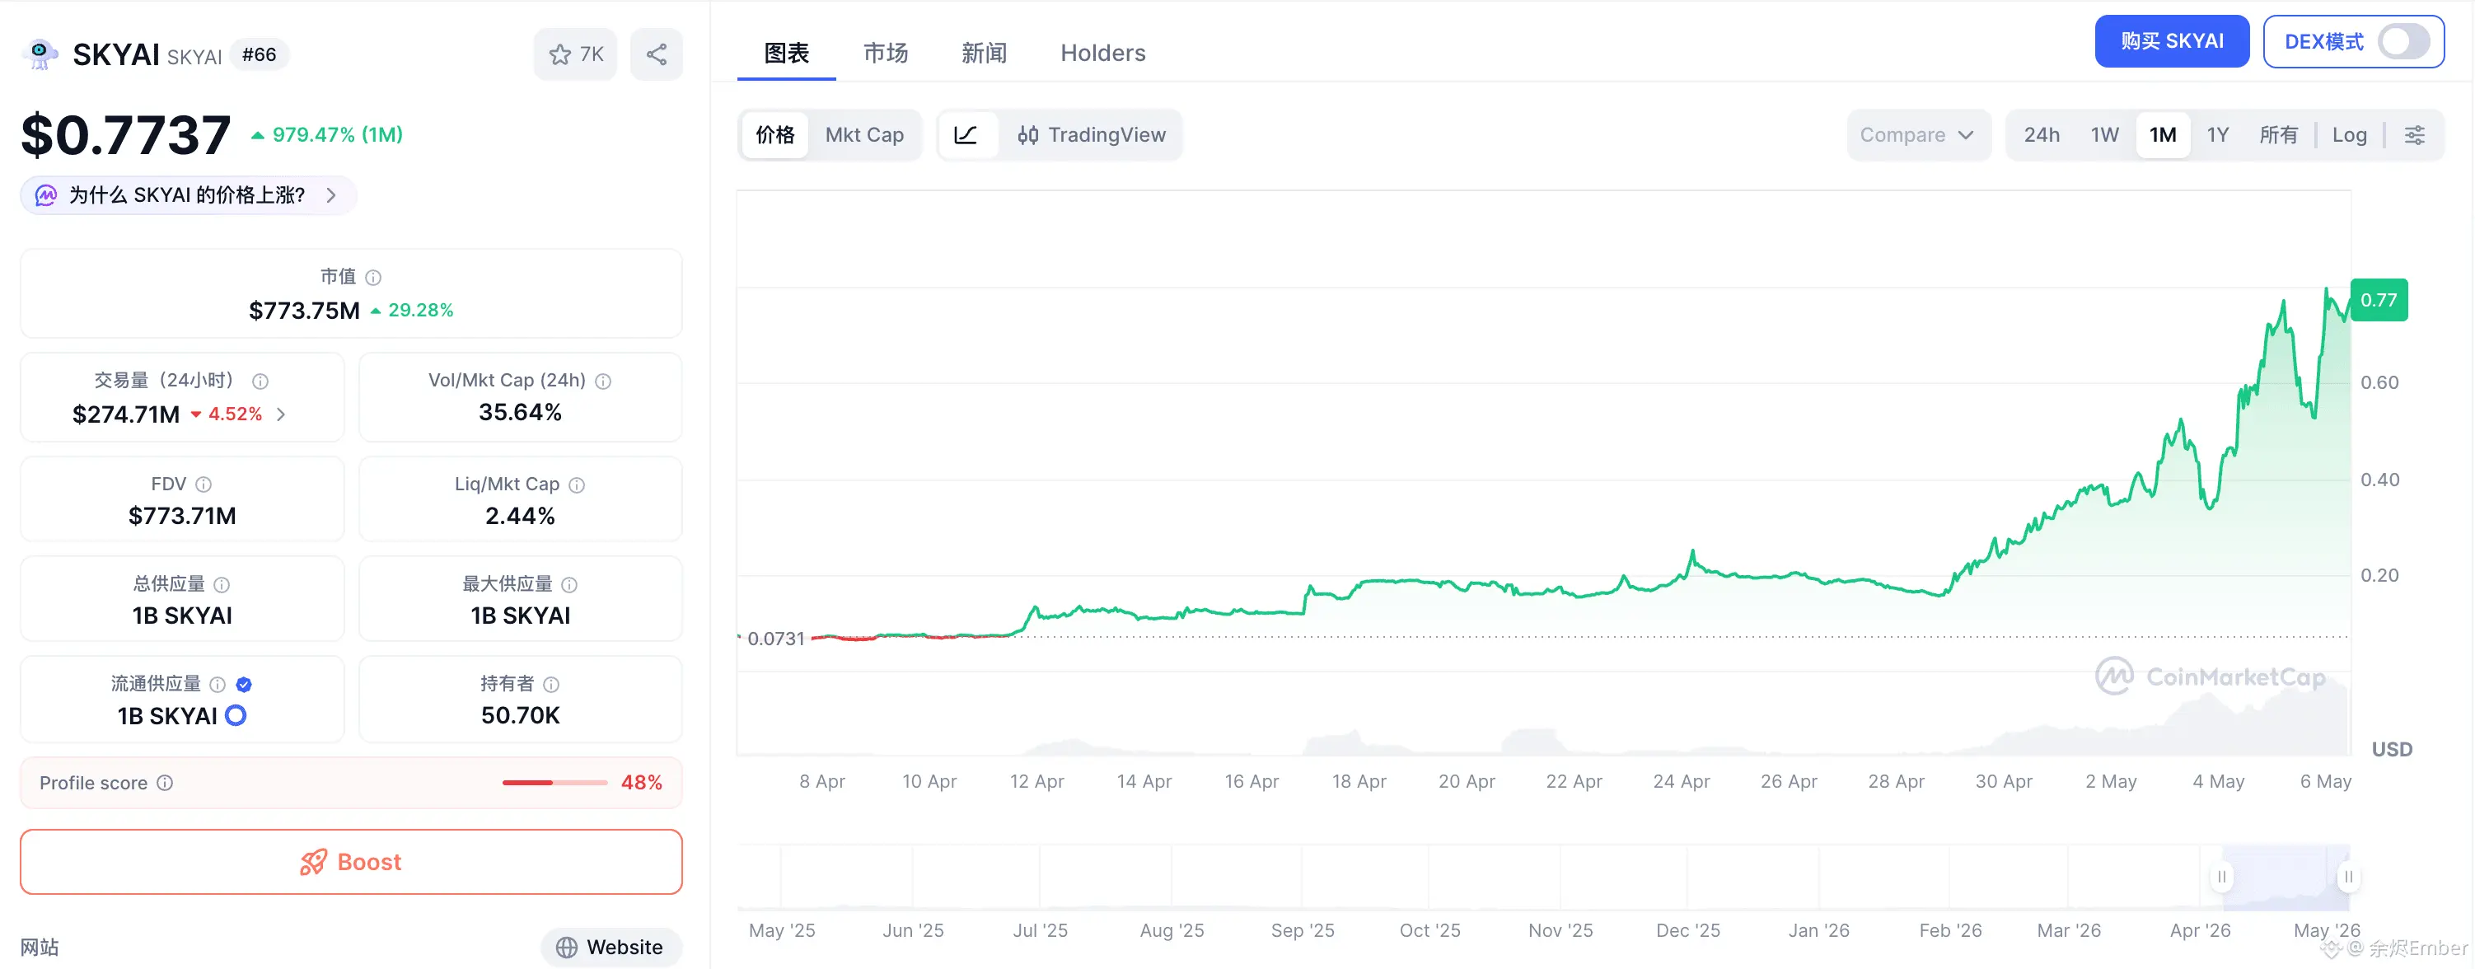Switch to the 图表 tab

(x=786, y=53)
